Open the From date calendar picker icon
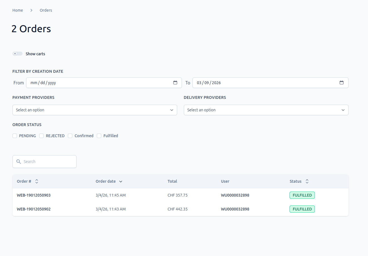368x256 pixels. point(175,83)
